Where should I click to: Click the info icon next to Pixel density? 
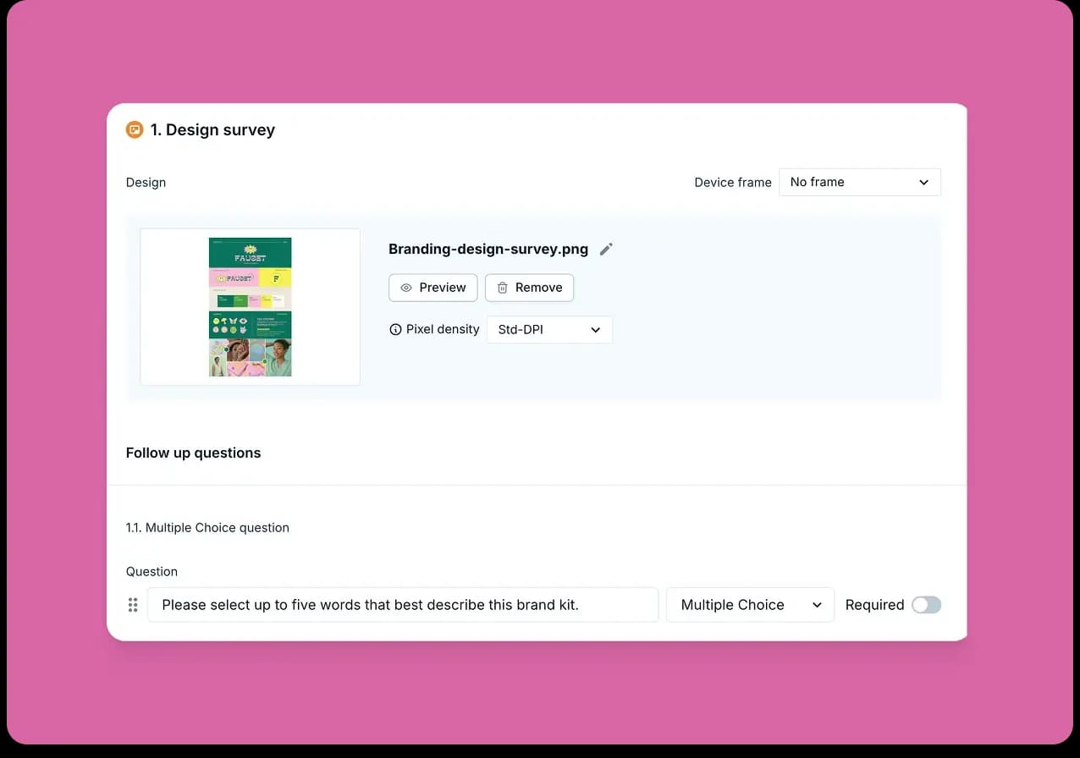click(395, 329)
